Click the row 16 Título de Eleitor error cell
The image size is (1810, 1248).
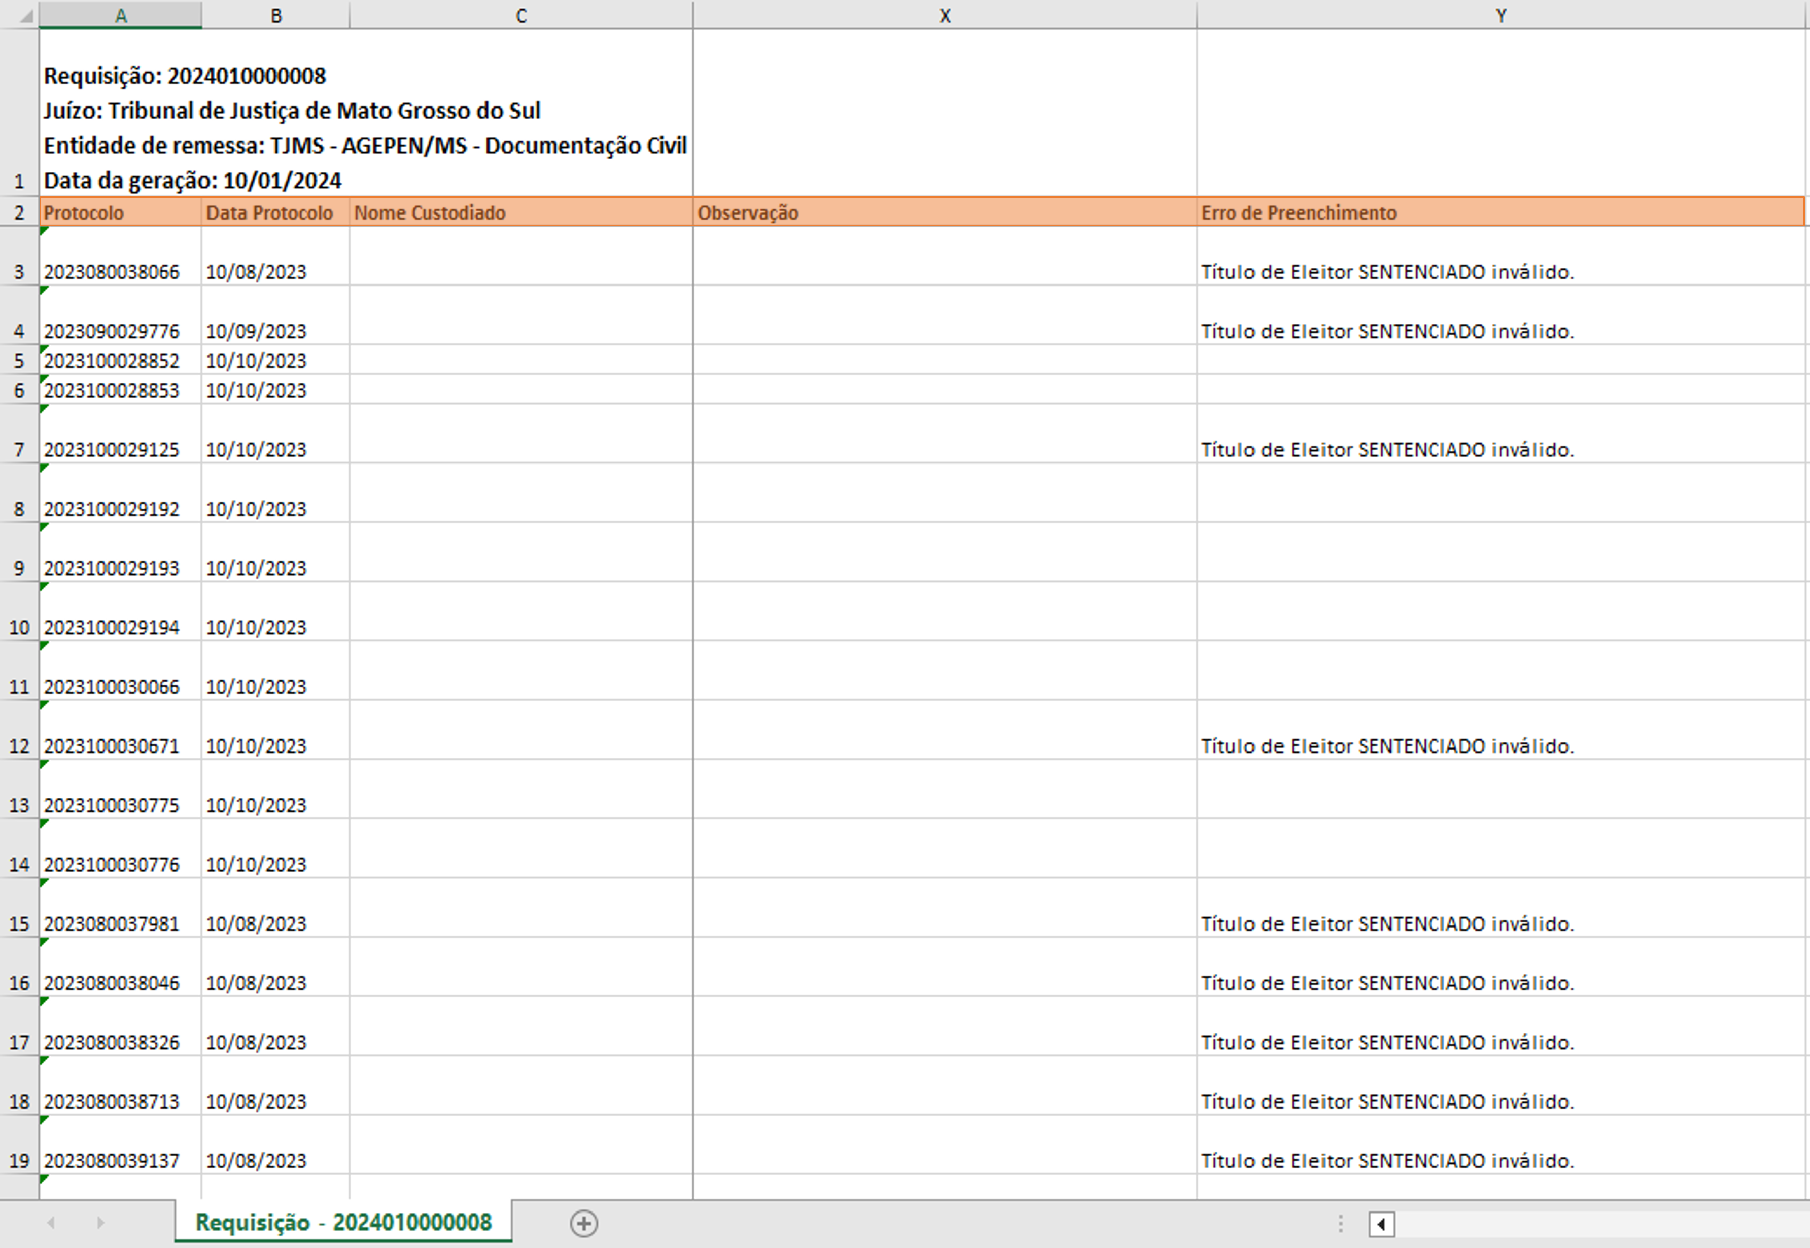[x=1501, y=967]
